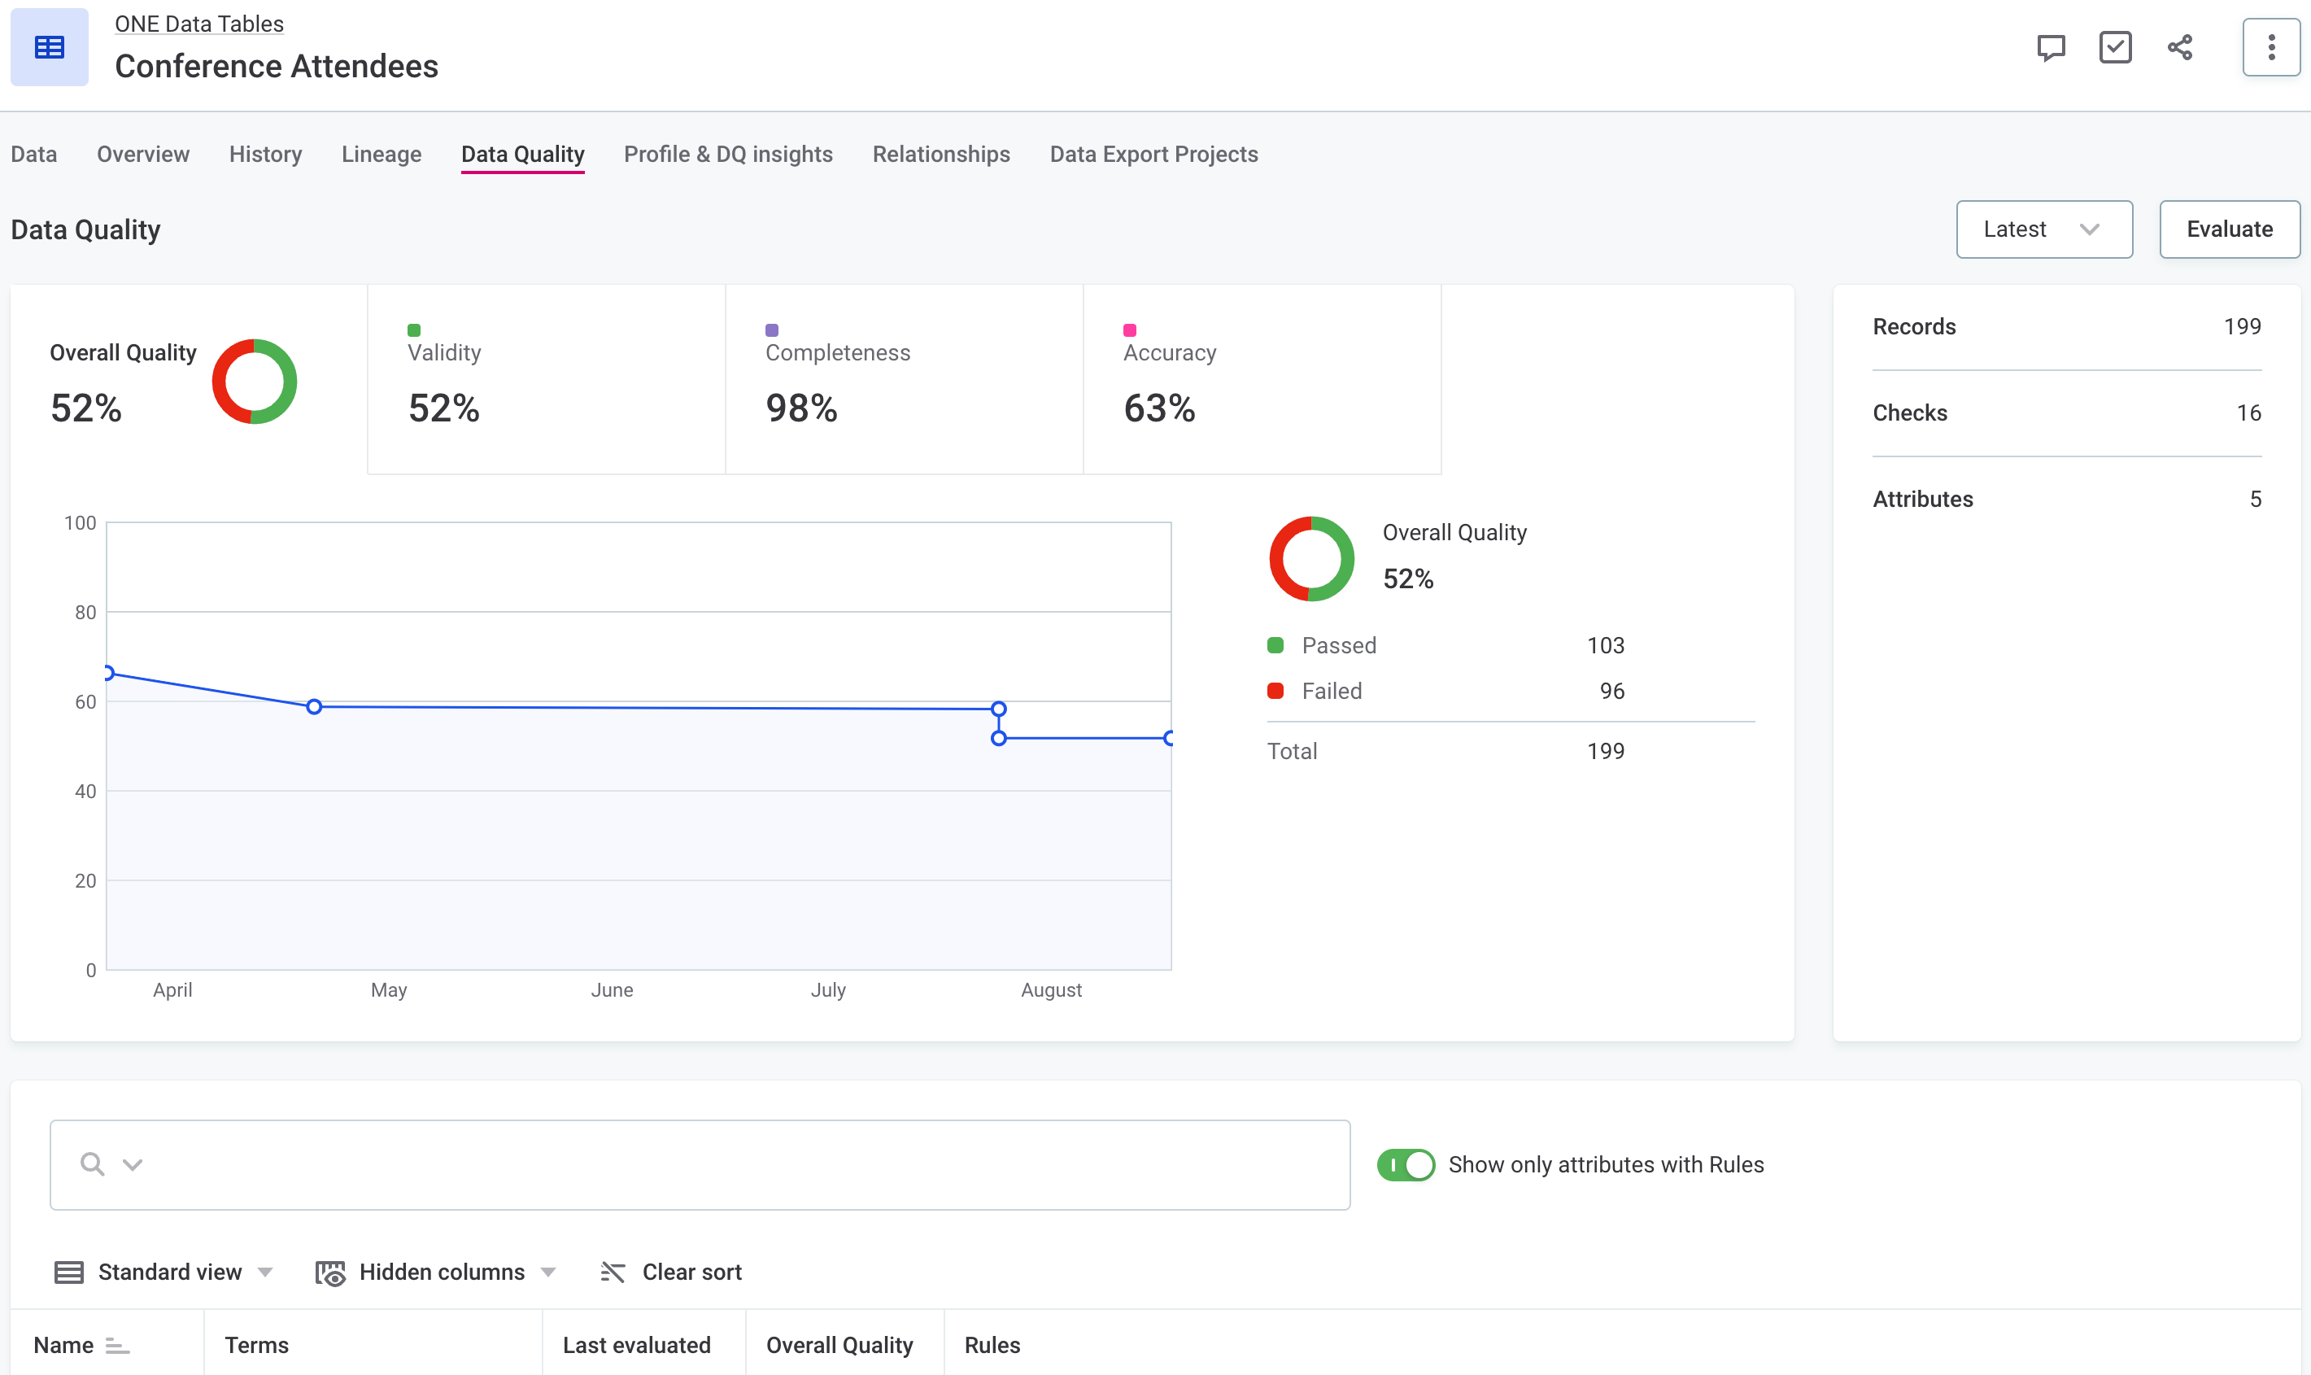Expand the Latest version dropdown
2311x1375 pixels.
point(2043,229)
